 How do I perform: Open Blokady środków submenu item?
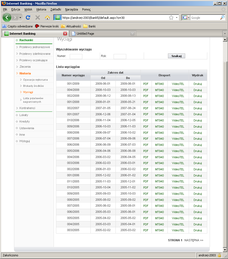[33, 86]
